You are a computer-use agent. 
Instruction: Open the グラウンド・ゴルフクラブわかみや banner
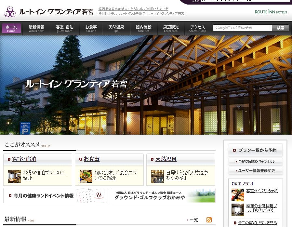pyautogui.click(x=163, y=195)
